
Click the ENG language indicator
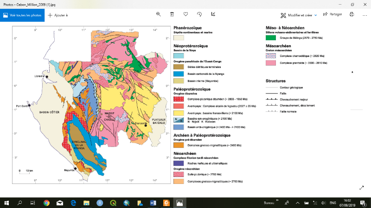tap(333, 202)
